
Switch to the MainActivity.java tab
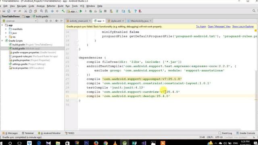[139, 21]
